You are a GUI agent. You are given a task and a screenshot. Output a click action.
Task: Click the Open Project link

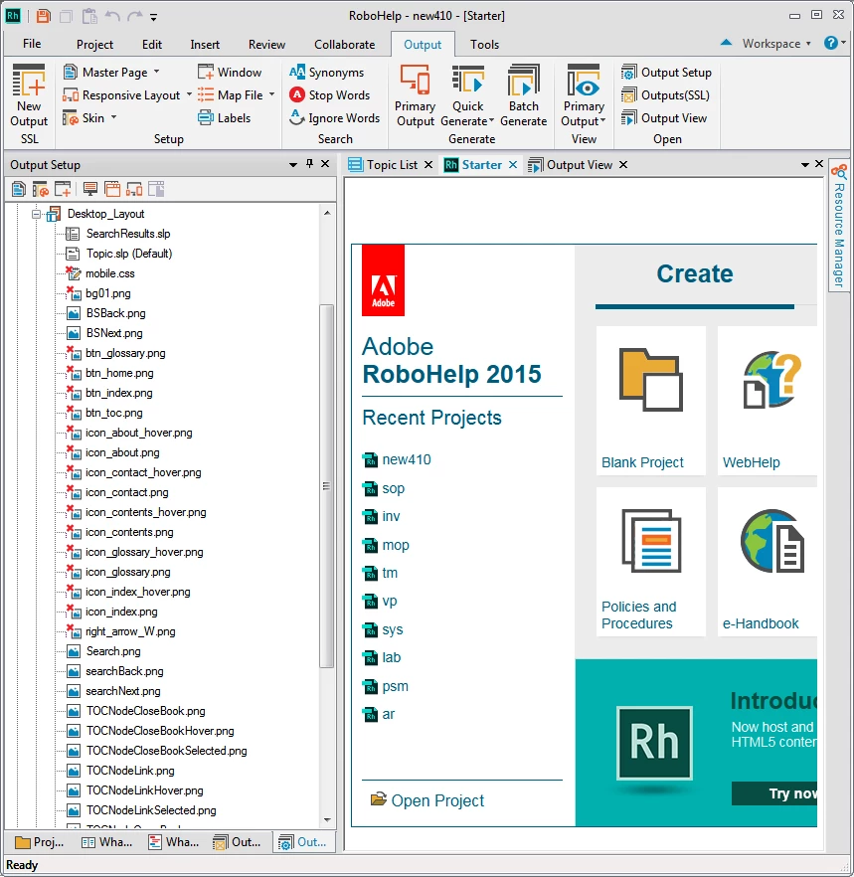coord(437,801)
